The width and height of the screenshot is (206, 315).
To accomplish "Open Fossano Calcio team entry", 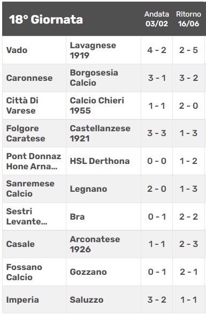I will (x=24, y=272).
